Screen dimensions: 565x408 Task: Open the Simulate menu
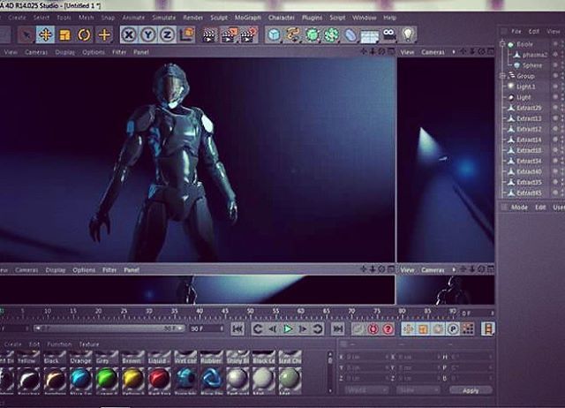point(163,18)
